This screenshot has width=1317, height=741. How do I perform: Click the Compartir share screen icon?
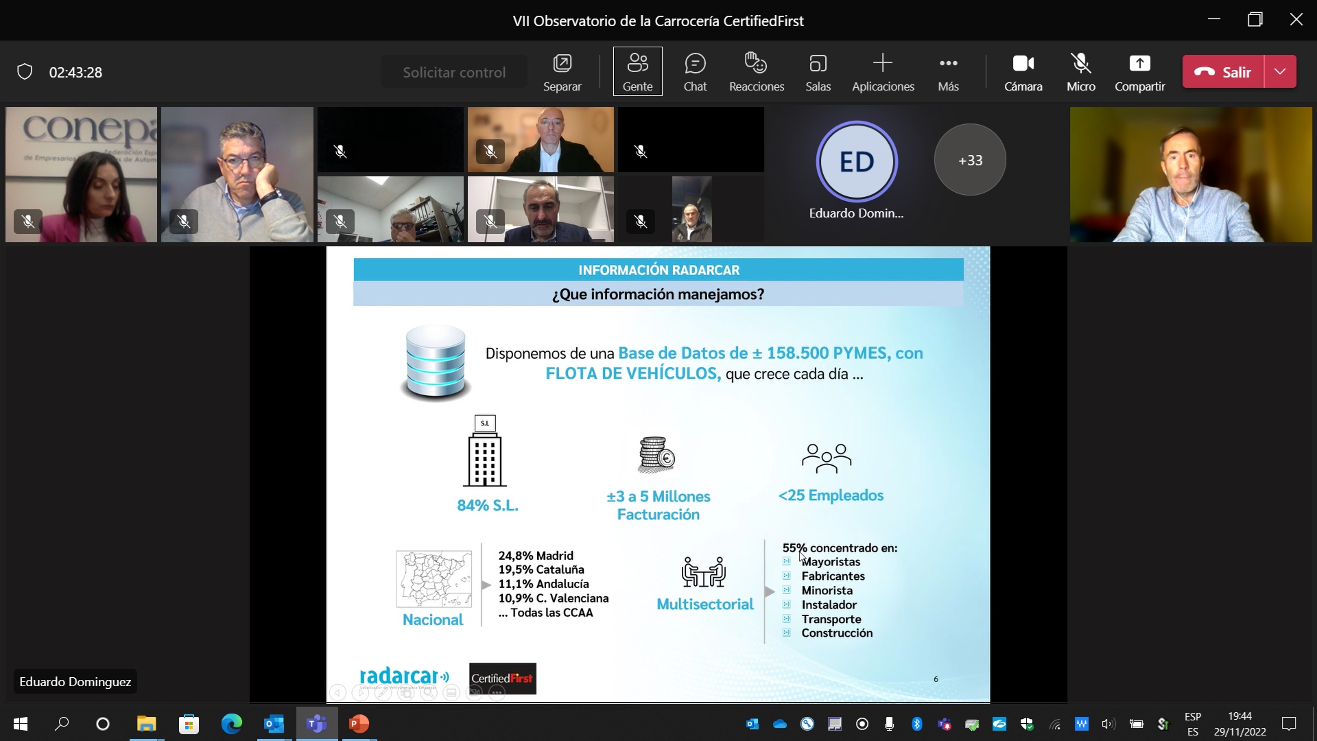tap(1139, 64)
